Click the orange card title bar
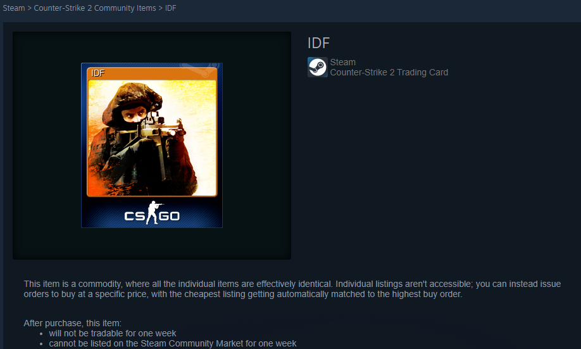Screen dimensions: 581x349 pyautogui.click(x=152, y=73)
